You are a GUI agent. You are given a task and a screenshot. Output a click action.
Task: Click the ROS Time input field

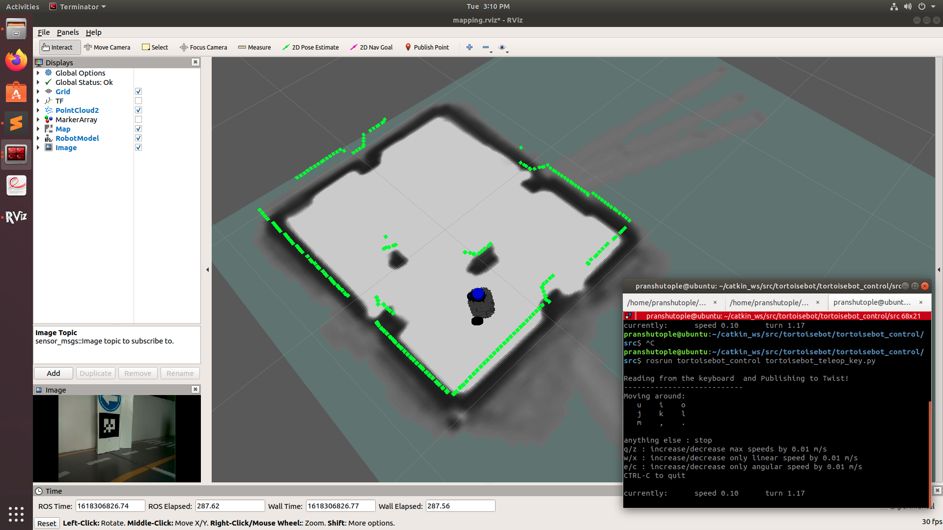(x=110, y=506)
